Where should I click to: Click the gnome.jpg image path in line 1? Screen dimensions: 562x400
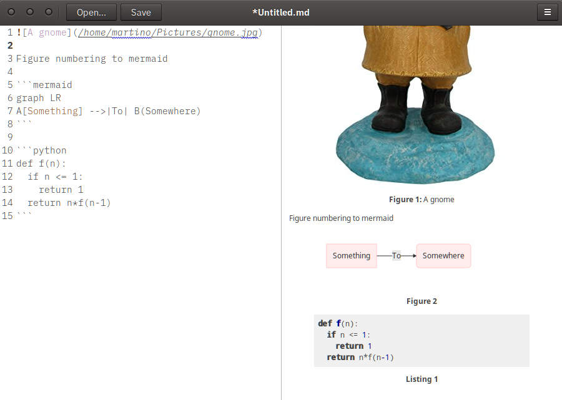click(x=168, y=32)
